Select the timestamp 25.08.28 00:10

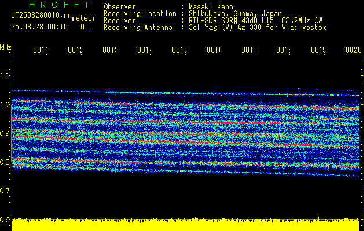[x=39, y=27]
